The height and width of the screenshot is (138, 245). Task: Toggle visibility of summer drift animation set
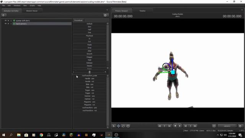click(5, 20)
